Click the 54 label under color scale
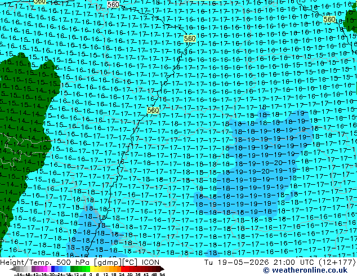Image resolution: width=357 pixels, height=276 pixels. [x=162, y=275]
